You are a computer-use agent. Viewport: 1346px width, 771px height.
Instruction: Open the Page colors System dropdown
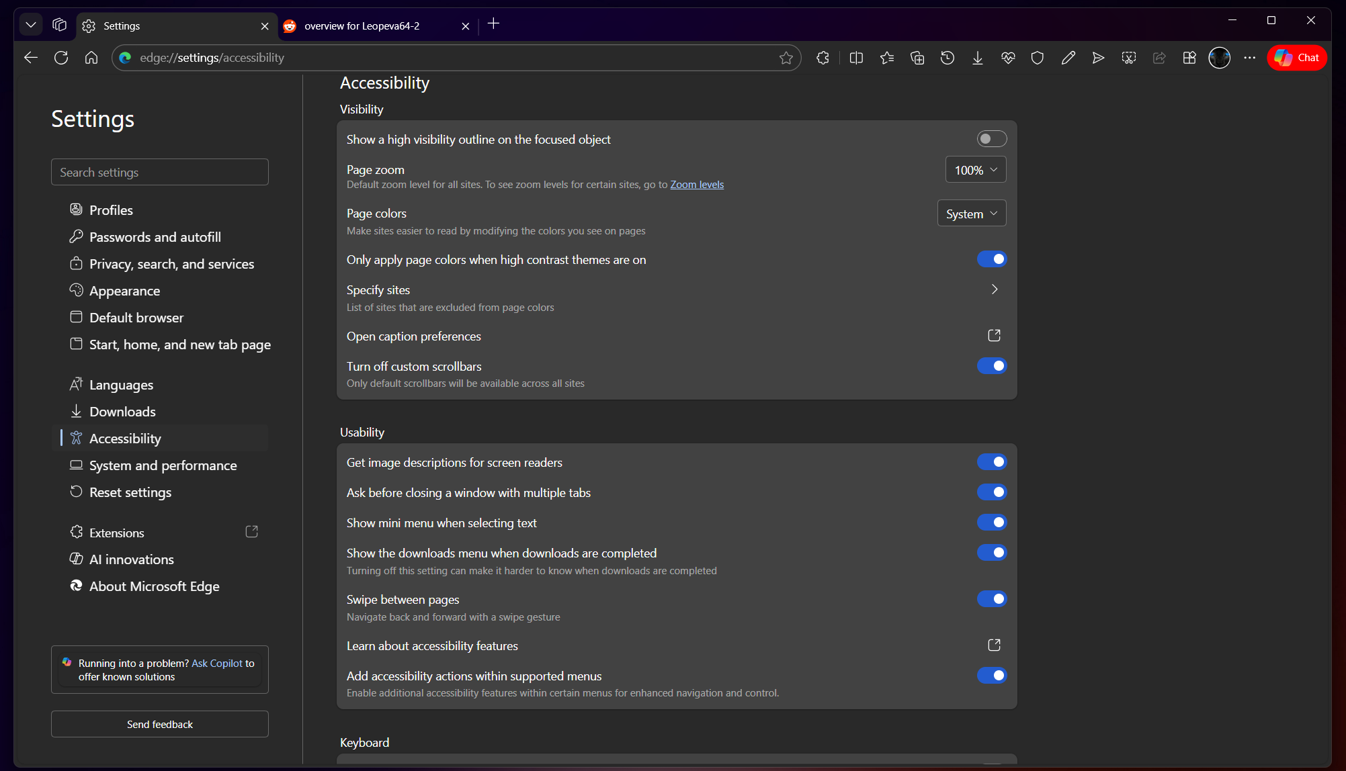click(x=972, y=214)
